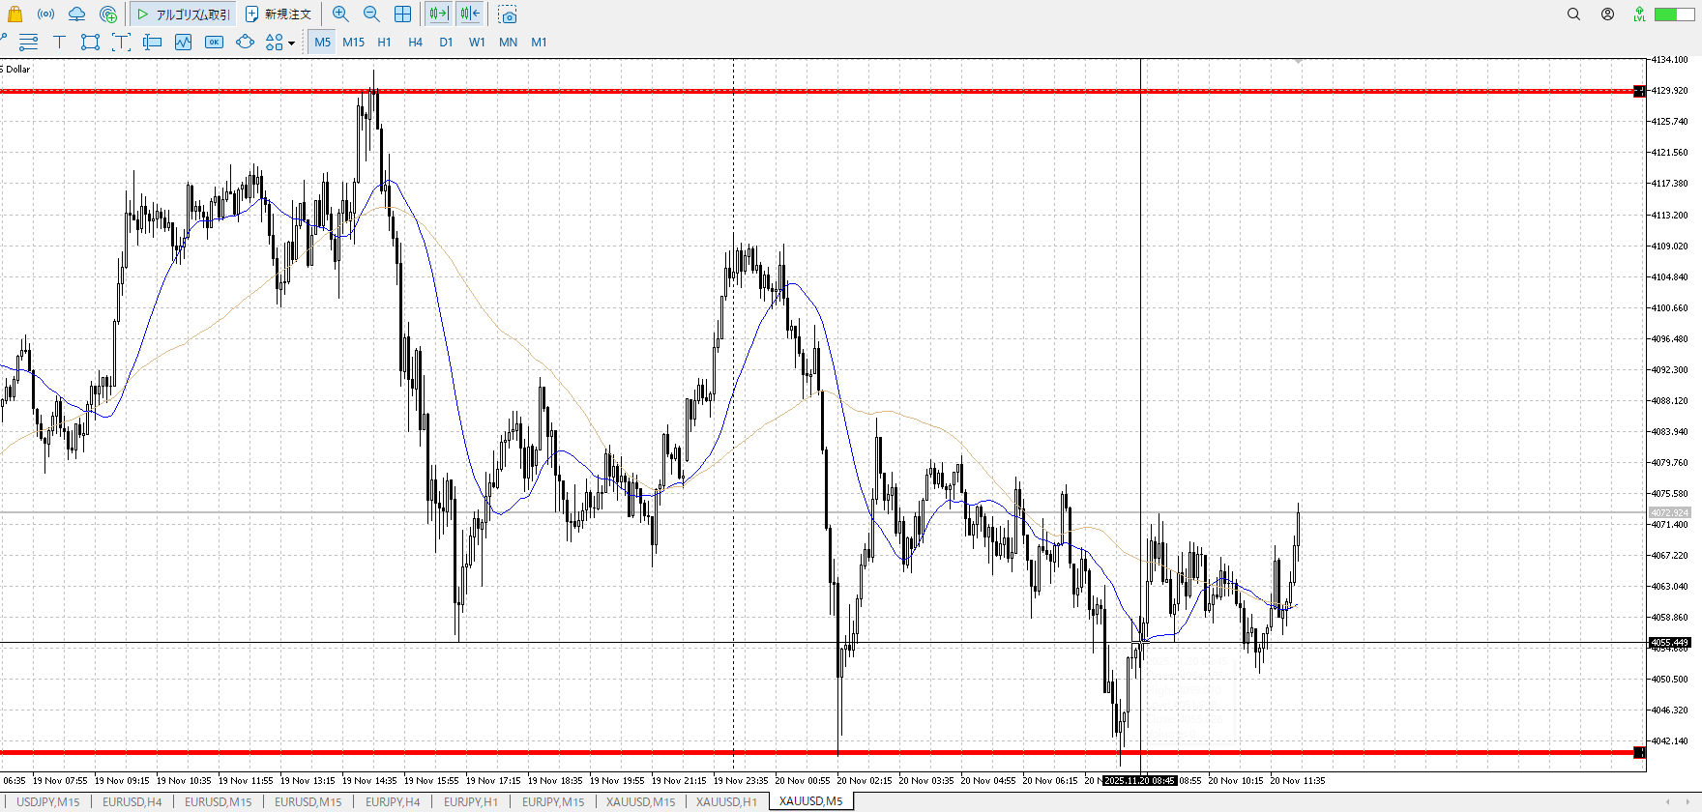Image resolution: width=1702 pixels, height=812 pixels.
Task: Click the search magnifier in top right
Action: tap(1573, 14)
